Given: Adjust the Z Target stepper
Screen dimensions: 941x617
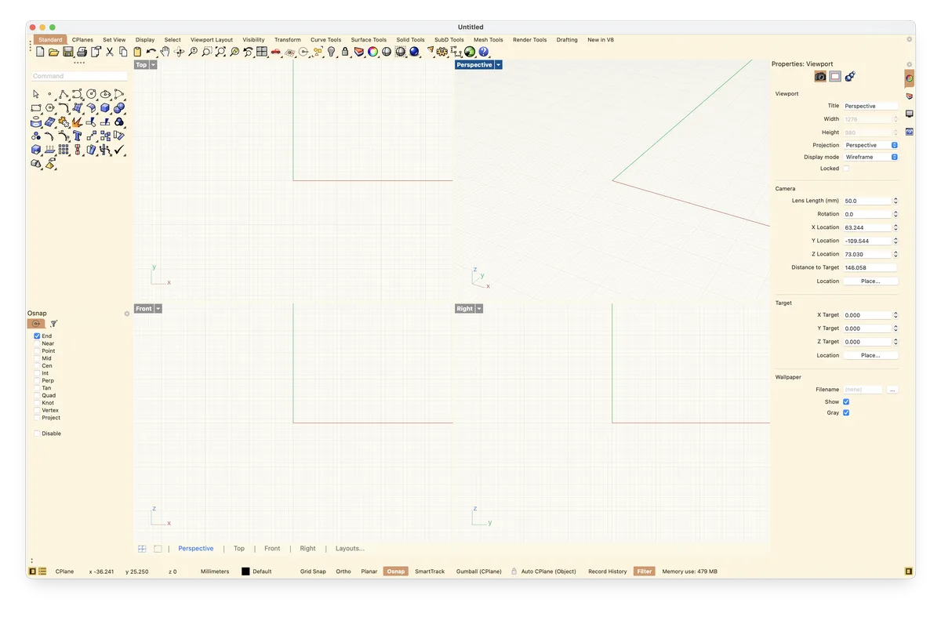Looking at the screenshot, I should (x=896, y=342).
